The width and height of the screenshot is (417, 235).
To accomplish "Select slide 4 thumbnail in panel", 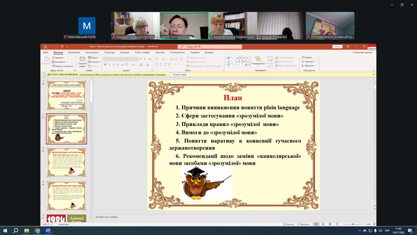I will point(66,196).
